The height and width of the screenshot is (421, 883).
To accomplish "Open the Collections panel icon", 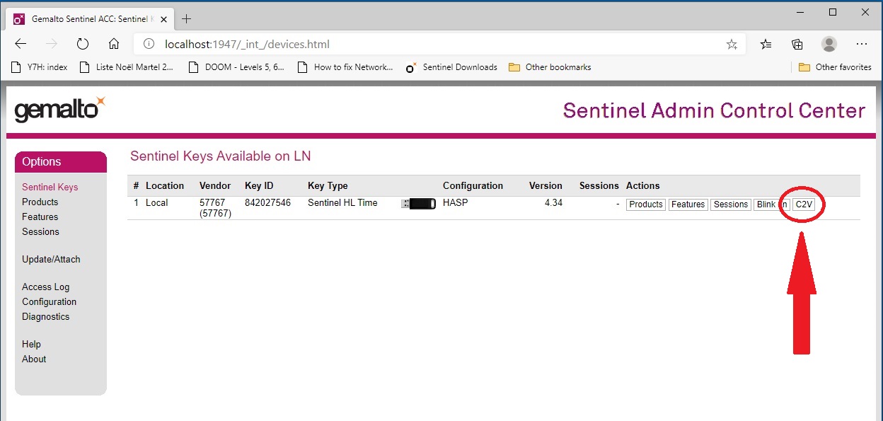I will point(797,44).
